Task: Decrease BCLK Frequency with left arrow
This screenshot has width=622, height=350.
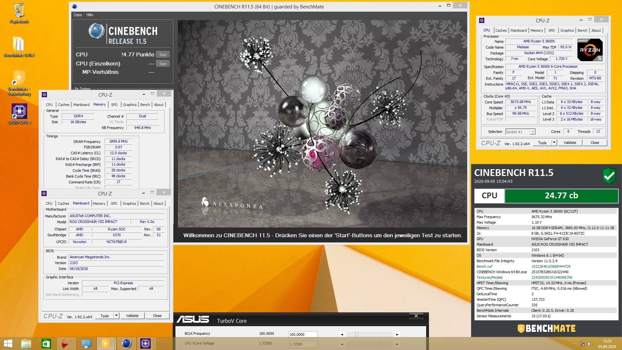Action: pyautogui.click(x=342, y=334)
